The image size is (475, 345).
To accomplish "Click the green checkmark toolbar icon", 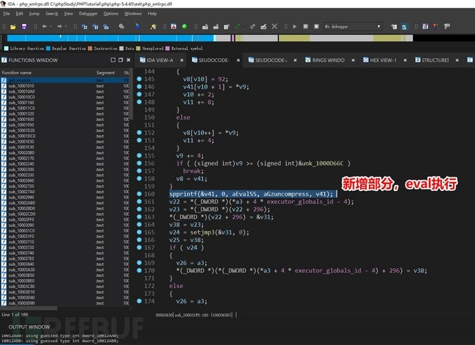I will coord(237,27).
